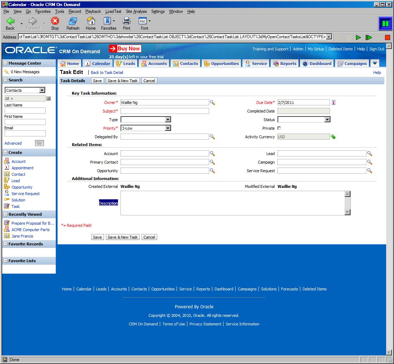Viewport: 394px width, 364px height.
Task: Switch to the Opportunities tab
Action: click(221, 64)
